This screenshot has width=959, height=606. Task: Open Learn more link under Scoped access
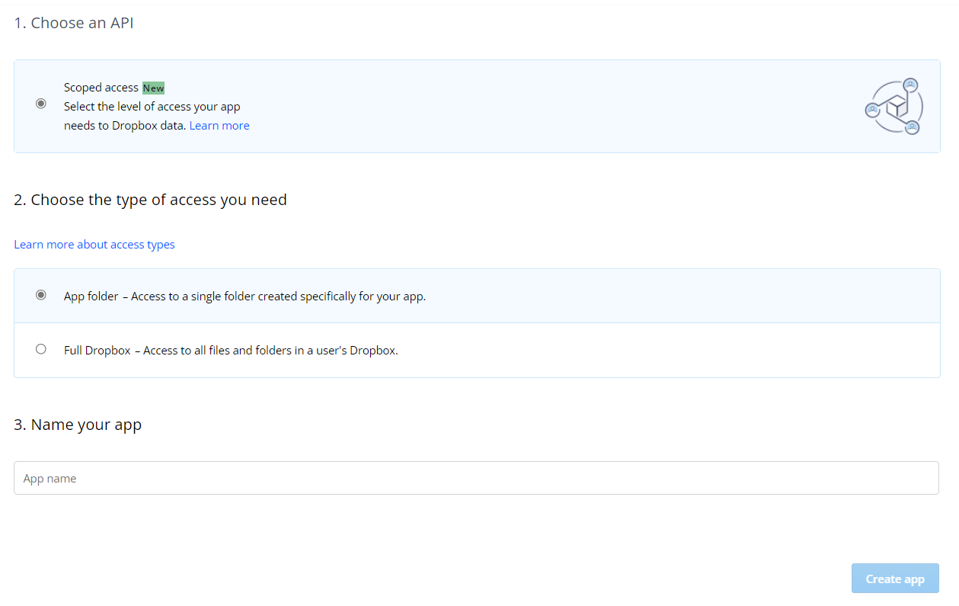(219, 126)
